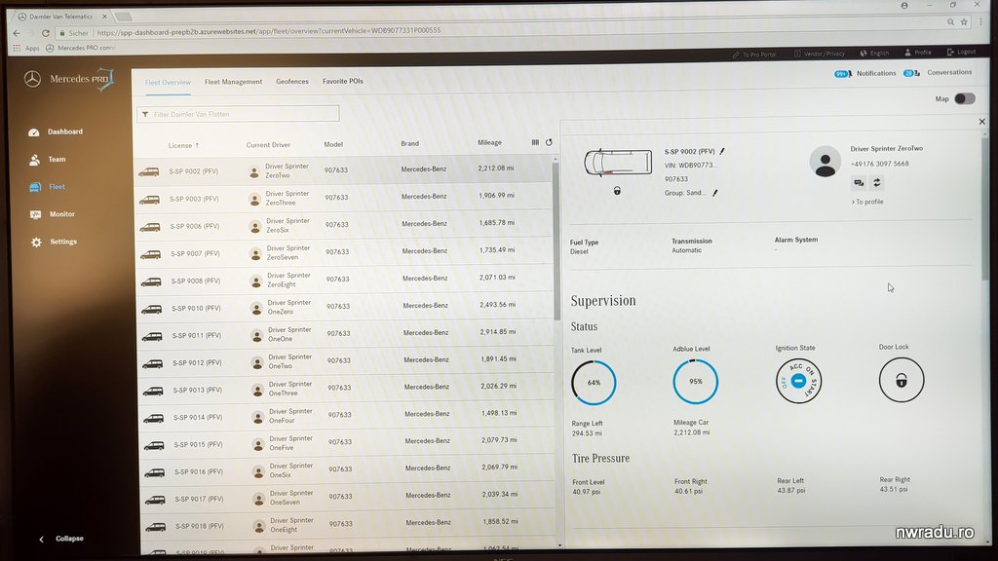Click Logout in top bar
Viewport: 998px width, 561px height.
click(961, 53)
